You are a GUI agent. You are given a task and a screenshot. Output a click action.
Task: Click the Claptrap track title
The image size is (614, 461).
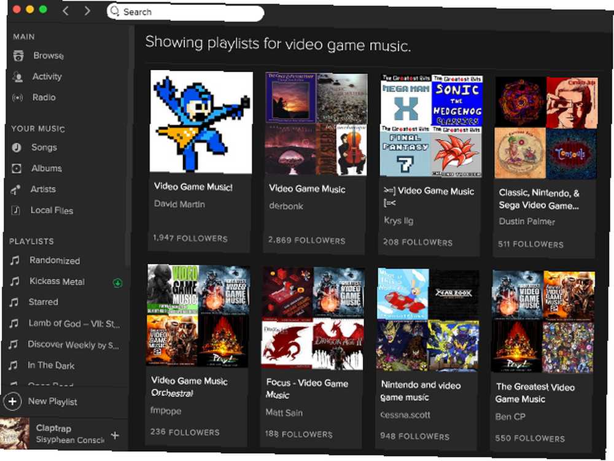pos(53,428)
